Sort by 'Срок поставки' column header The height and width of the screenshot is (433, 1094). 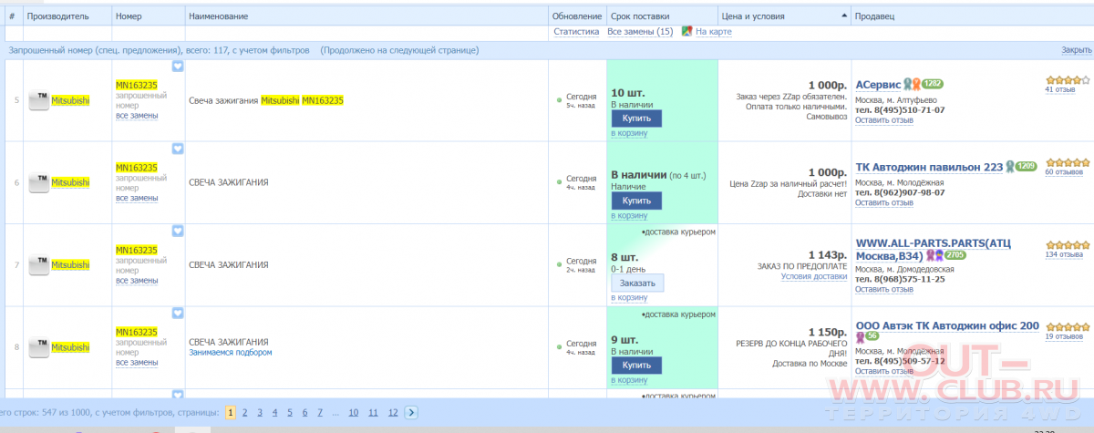640,16
